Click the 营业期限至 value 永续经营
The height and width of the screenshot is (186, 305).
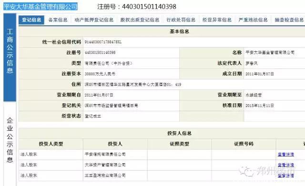click(254, 95)
